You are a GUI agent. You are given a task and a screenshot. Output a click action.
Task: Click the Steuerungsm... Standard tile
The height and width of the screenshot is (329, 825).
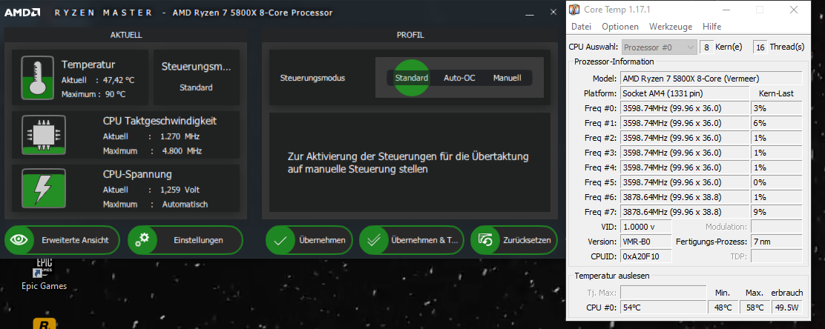click(197, 77)
